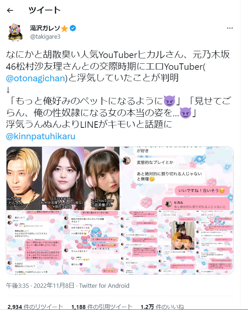Open the top-right LINE chat screenshot
The height and width of the screenshot is (310, 248).
point(177,178)
